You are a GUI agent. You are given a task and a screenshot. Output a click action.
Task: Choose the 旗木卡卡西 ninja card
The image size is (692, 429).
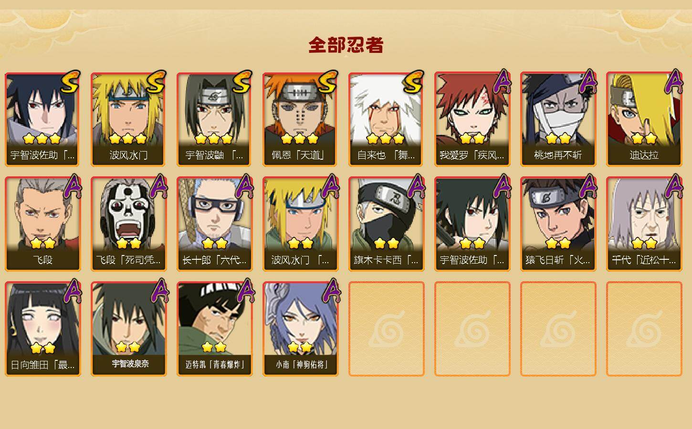click(x=386, y=224)
